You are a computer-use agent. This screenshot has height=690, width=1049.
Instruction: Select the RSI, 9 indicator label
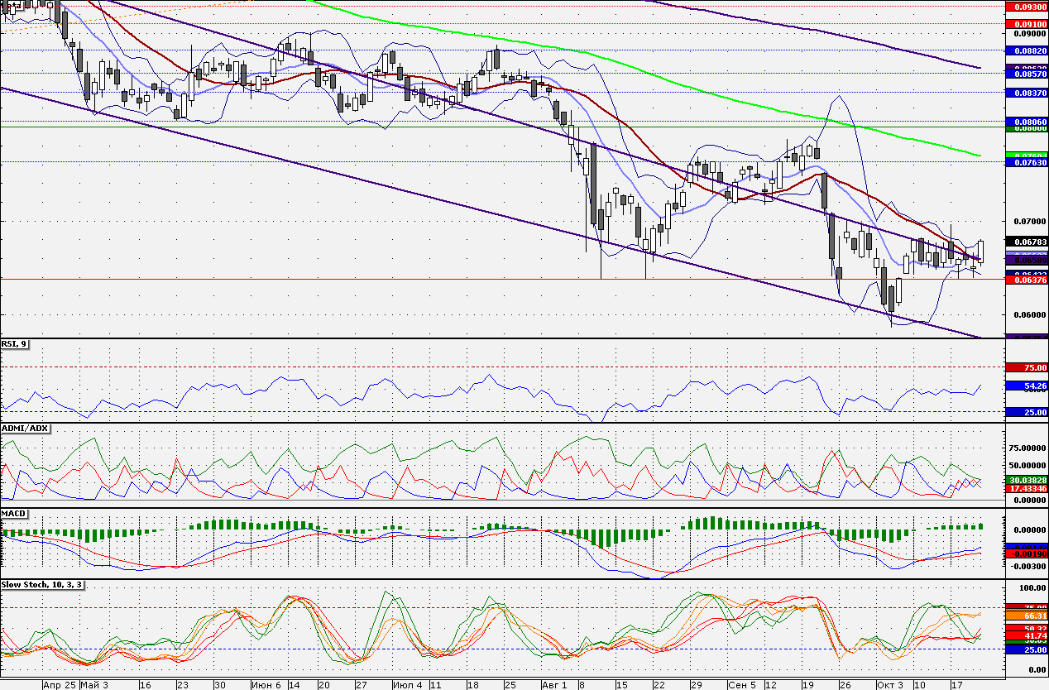click(x=15, y=344)
